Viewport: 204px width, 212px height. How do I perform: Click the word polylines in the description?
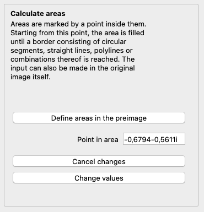point(108,51)
